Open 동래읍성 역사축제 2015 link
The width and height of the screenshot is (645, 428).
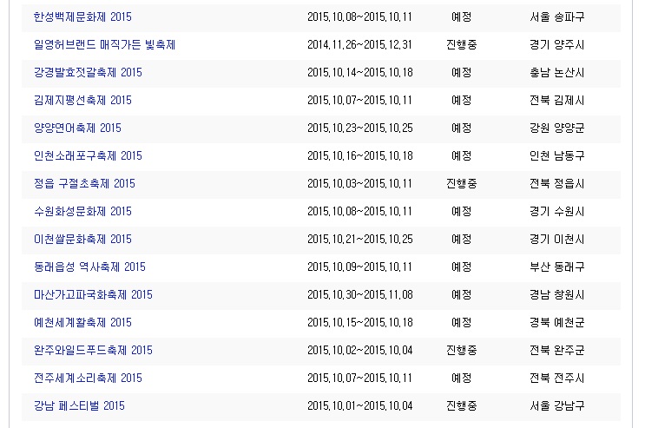(x=89, y=267)
